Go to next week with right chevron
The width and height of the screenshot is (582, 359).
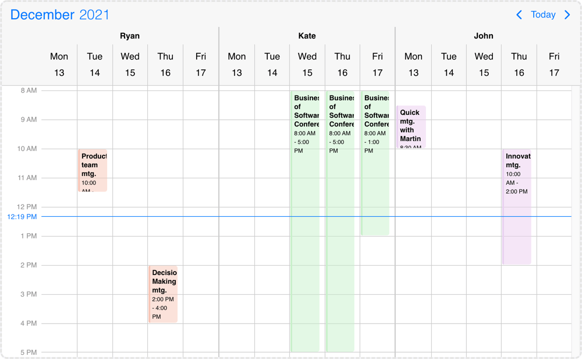tap(567, 15)
